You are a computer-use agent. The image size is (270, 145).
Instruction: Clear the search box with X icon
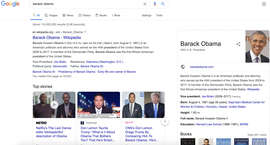tap(145, 4)
